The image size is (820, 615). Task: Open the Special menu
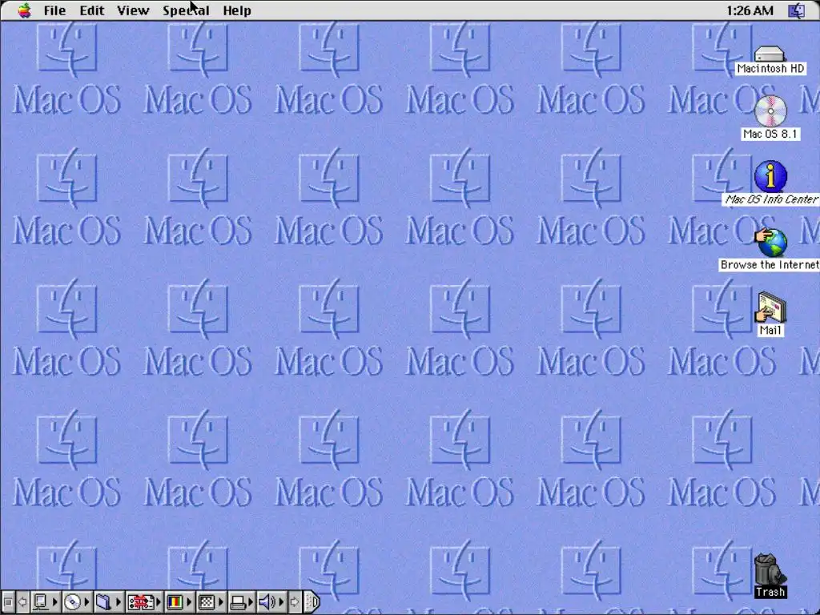186,10
